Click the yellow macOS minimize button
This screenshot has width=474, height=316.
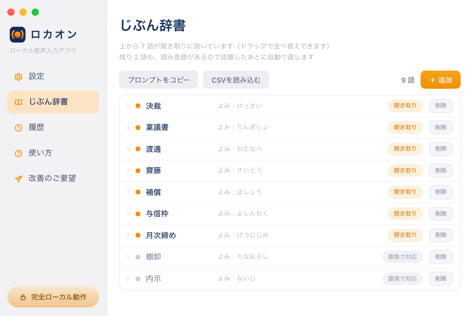[23, 12]
